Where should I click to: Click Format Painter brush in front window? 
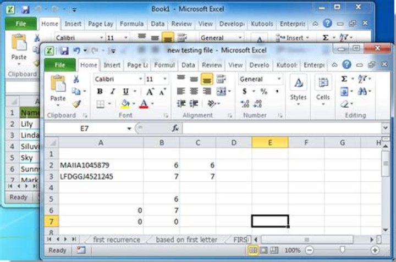pyautogui.click(x=76, y=103)
